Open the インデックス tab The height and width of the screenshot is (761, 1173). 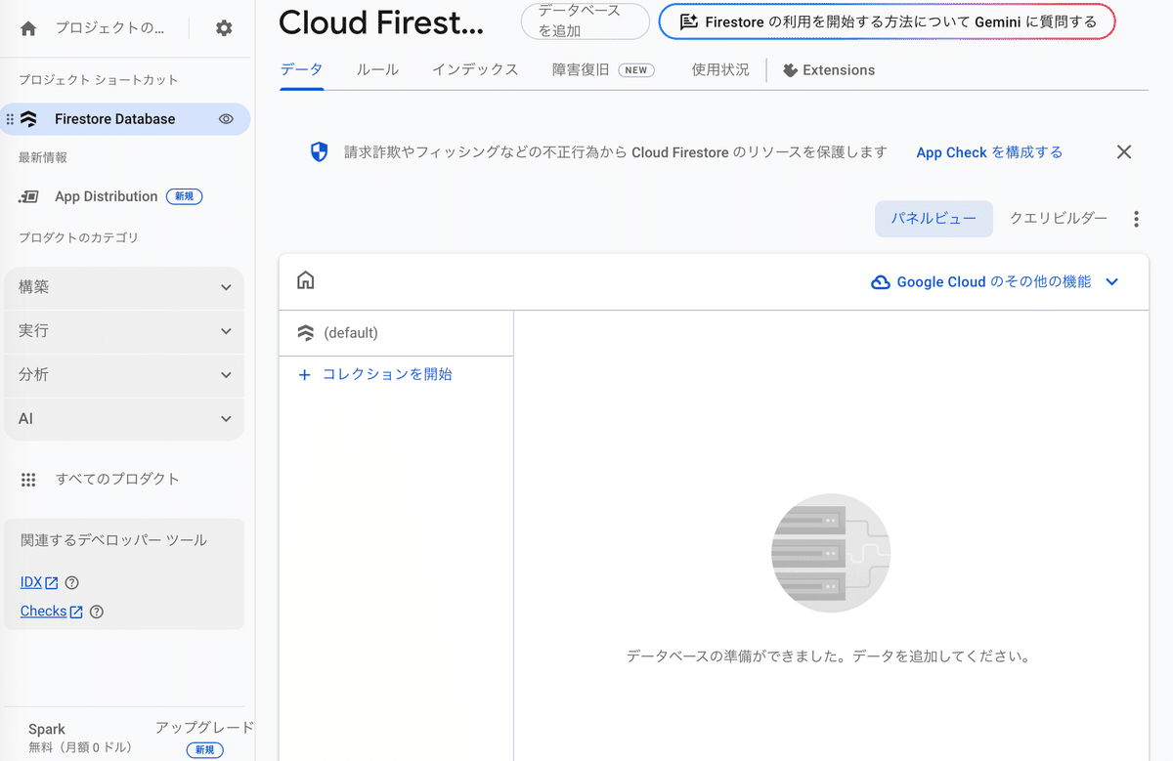[x=475, y=69]
